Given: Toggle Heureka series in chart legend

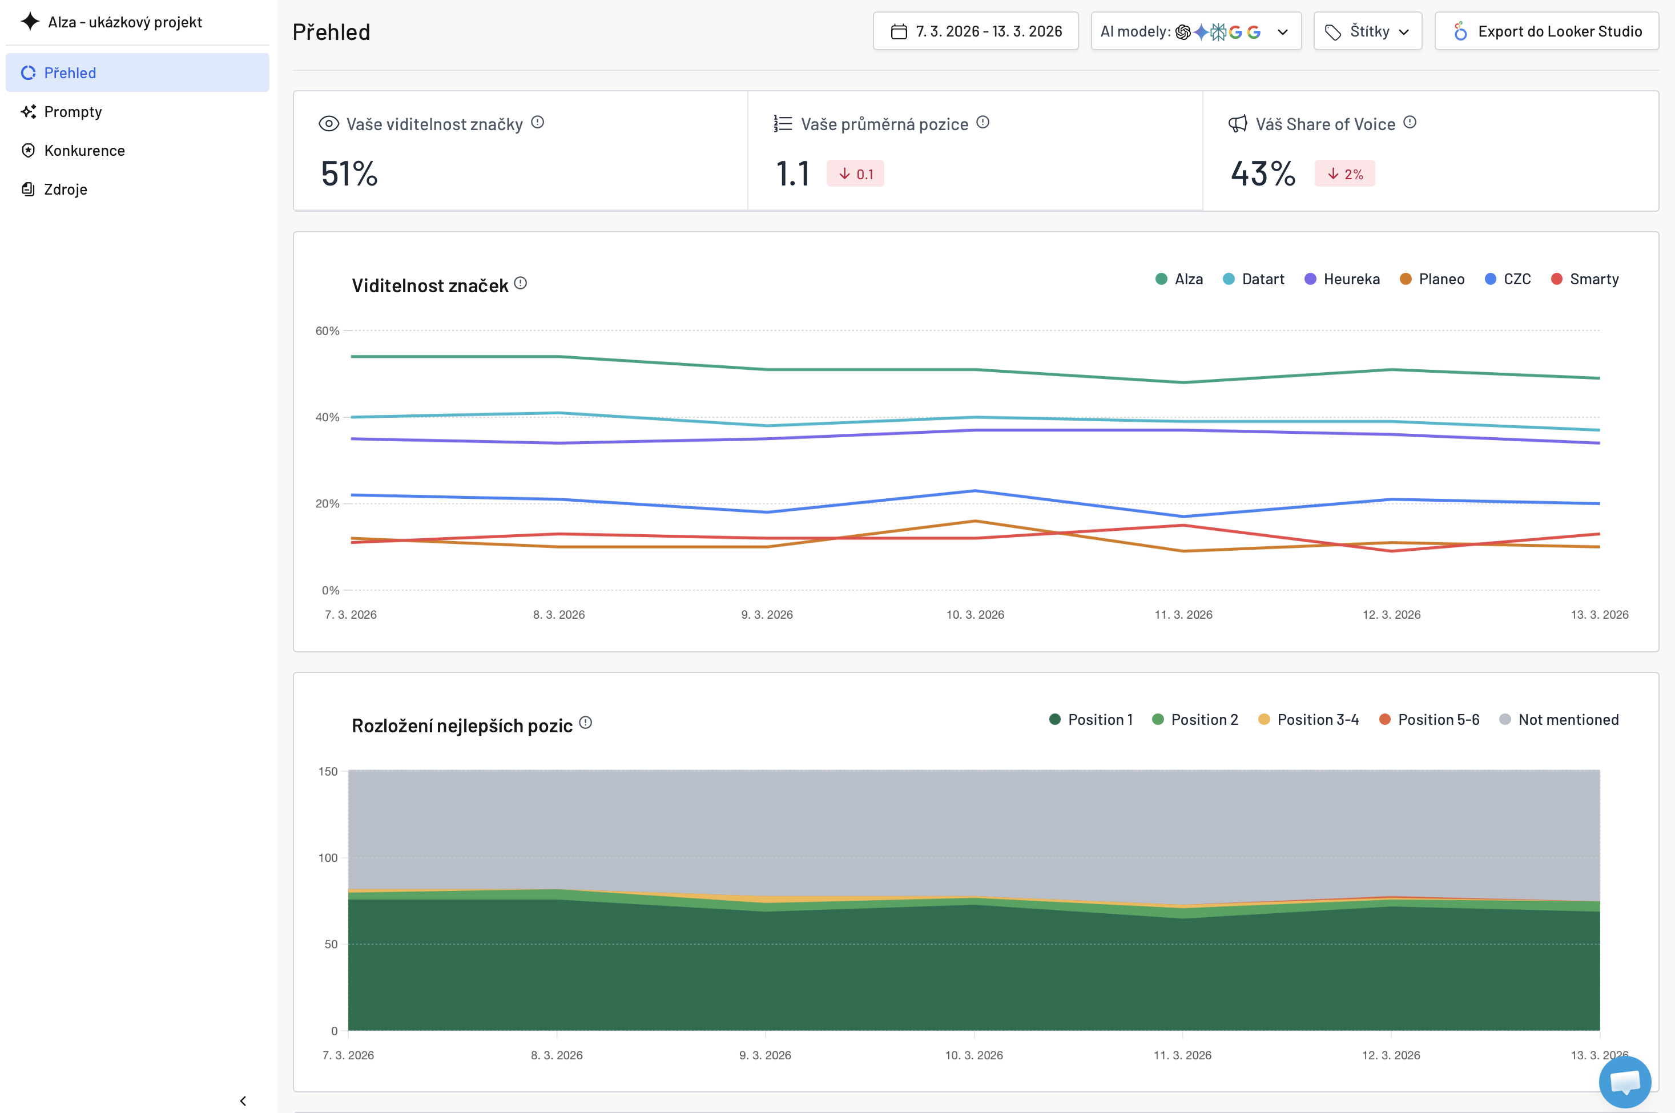Looking at the screenshot, I should 1342,279.
